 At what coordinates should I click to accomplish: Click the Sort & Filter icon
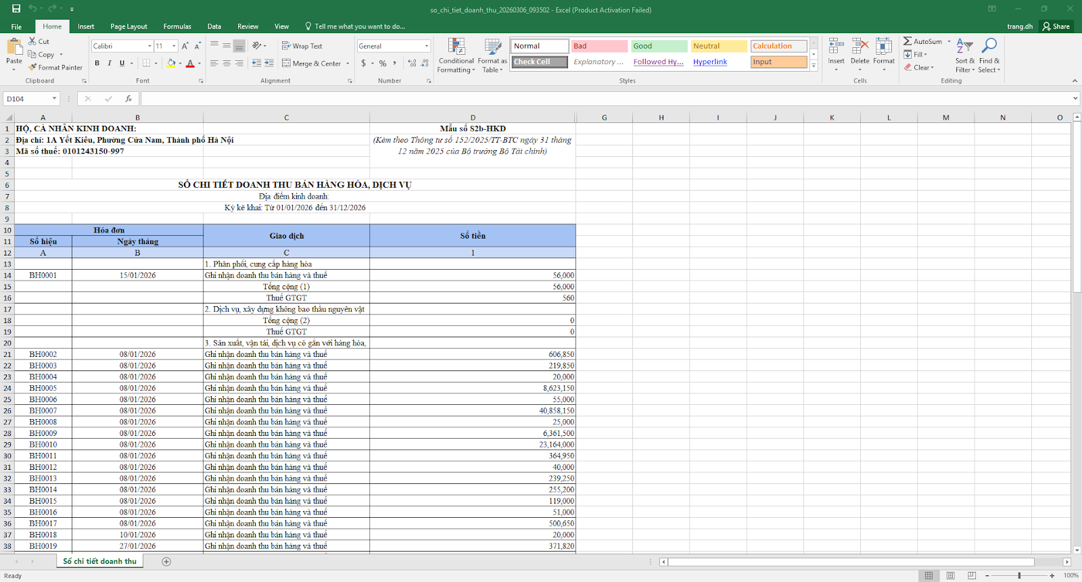965,47
